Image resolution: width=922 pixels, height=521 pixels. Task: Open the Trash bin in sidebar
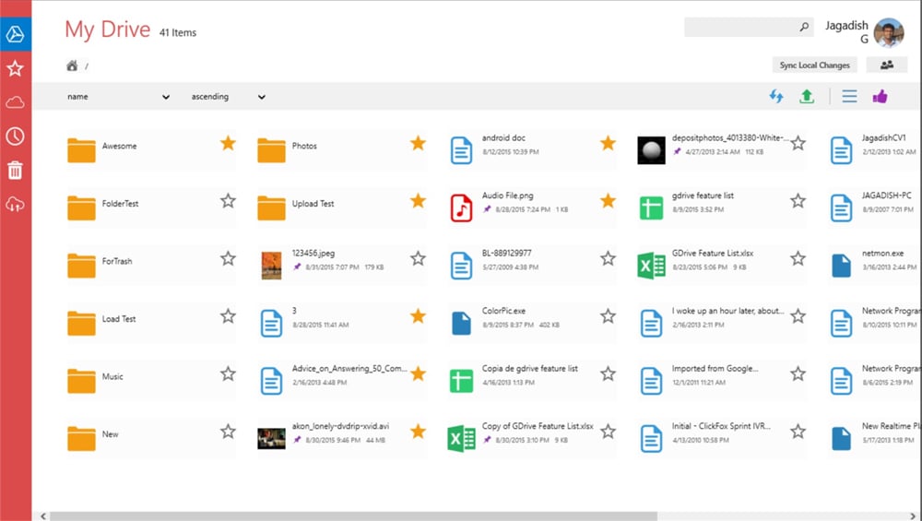tap(15, 171)
